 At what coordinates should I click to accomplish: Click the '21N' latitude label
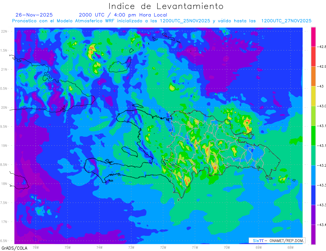coord(4,69)
